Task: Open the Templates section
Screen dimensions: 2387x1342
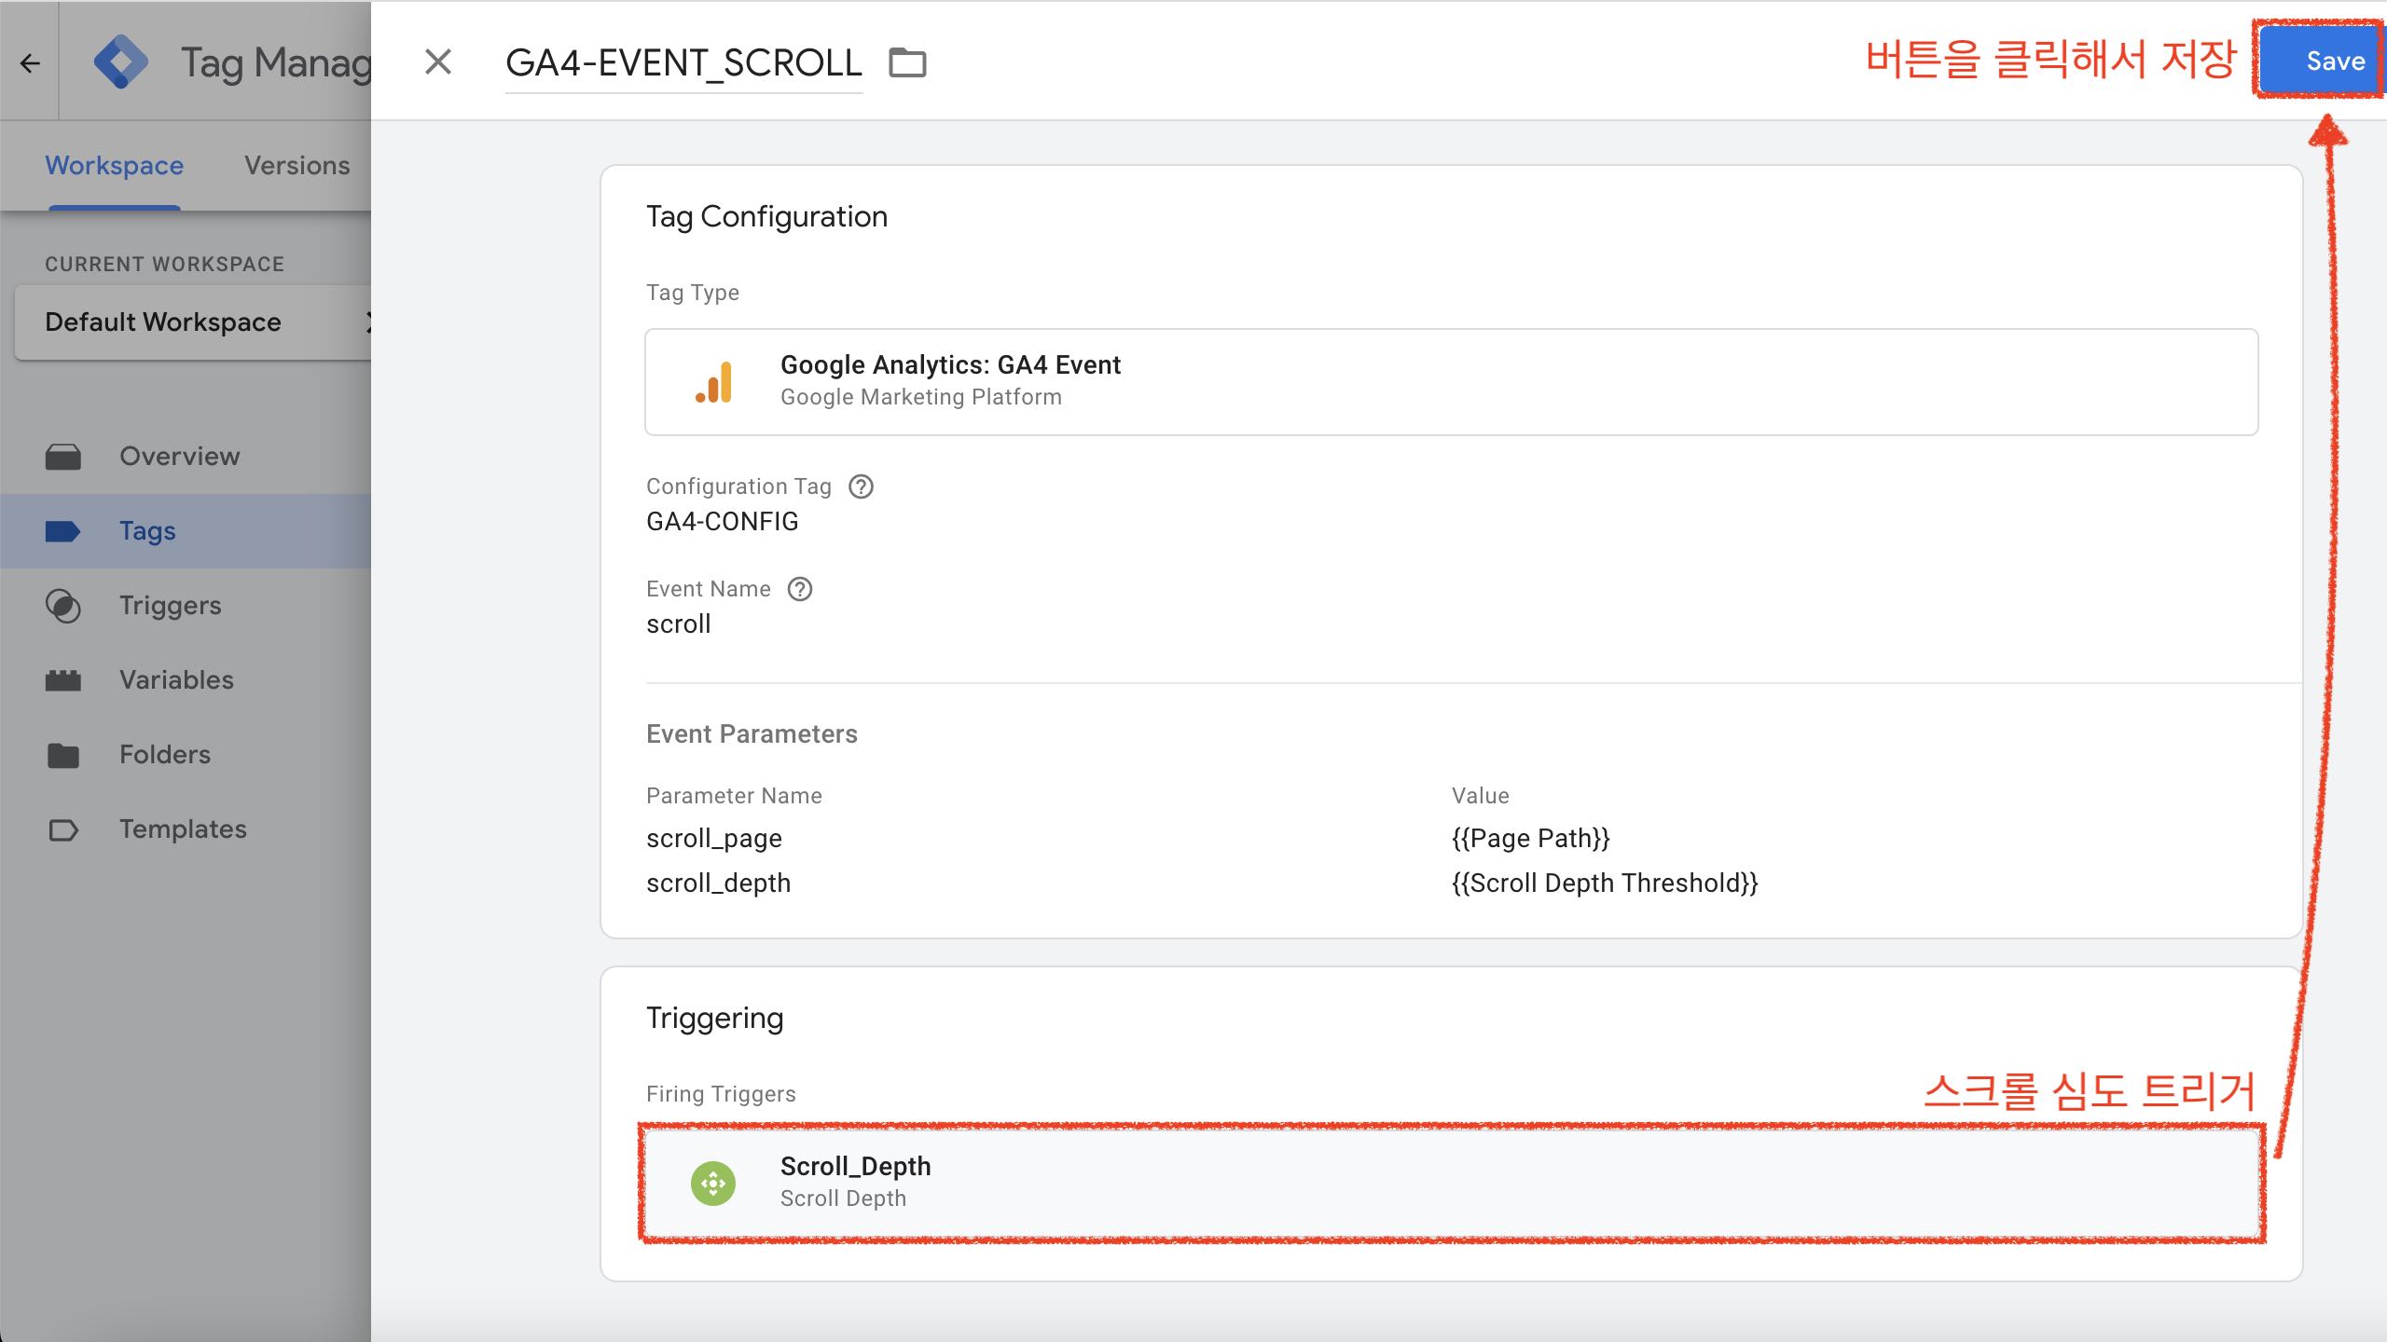Action: (183, 828)
